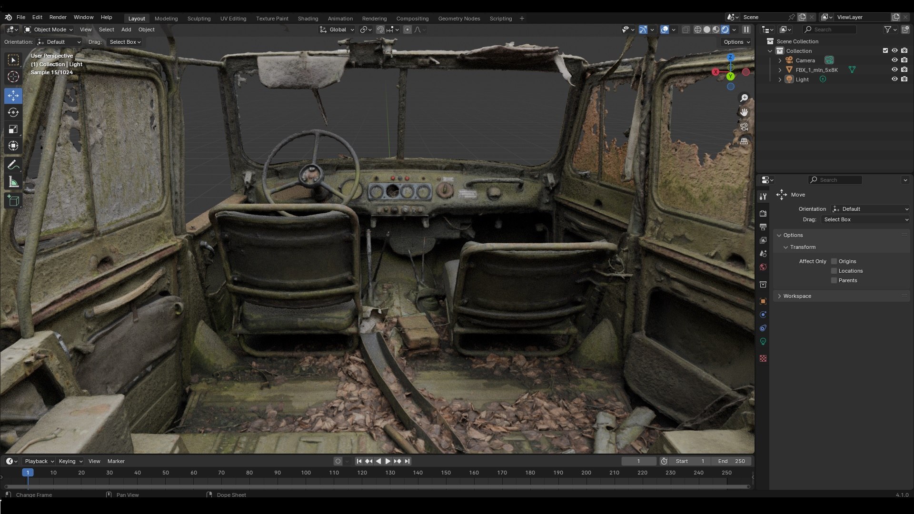Toggle viewport visibility of Light
This screenshot has width=914, height=514.
894,79
